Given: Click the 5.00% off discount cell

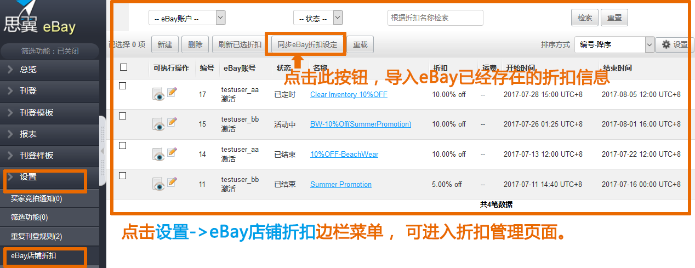Looking at the screenshot, I should click(447, 184).
